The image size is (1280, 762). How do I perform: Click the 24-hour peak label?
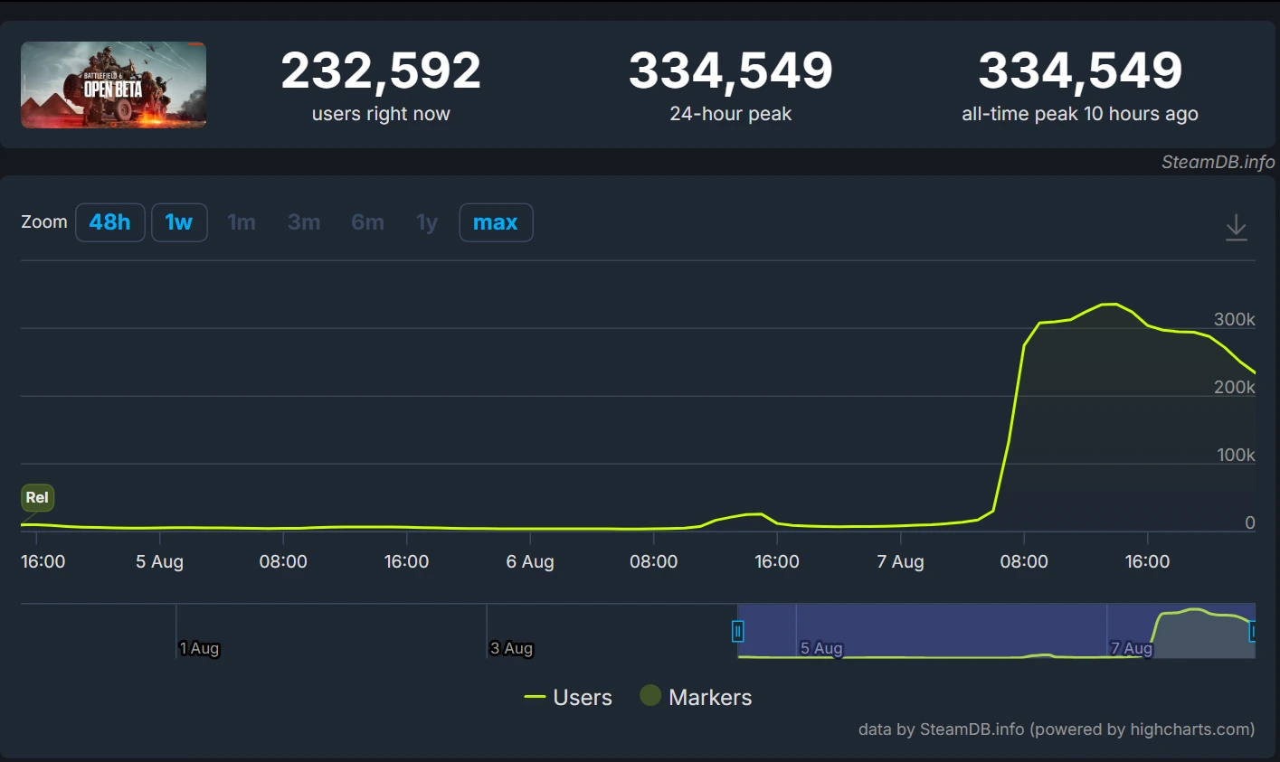coord(731,114)
